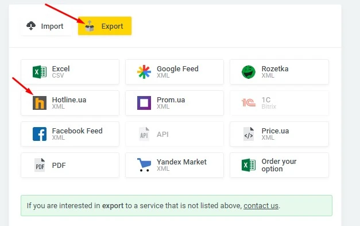Choose the Excel CSV export option
Image resolution: width=360 pixels, height=226 pixels.
70,72
